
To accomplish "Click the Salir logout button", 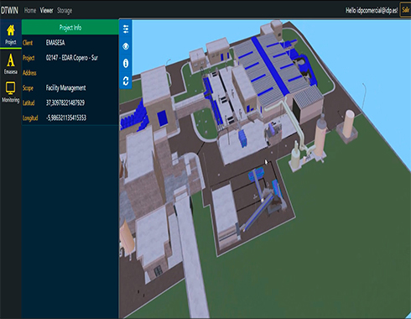I will pos(405,10).
